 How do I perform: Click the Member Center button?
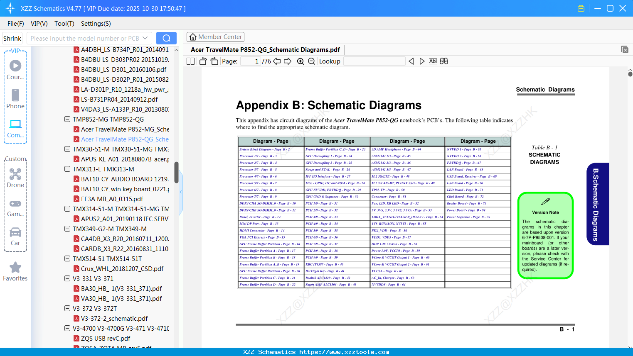click(x=215, y=37)
